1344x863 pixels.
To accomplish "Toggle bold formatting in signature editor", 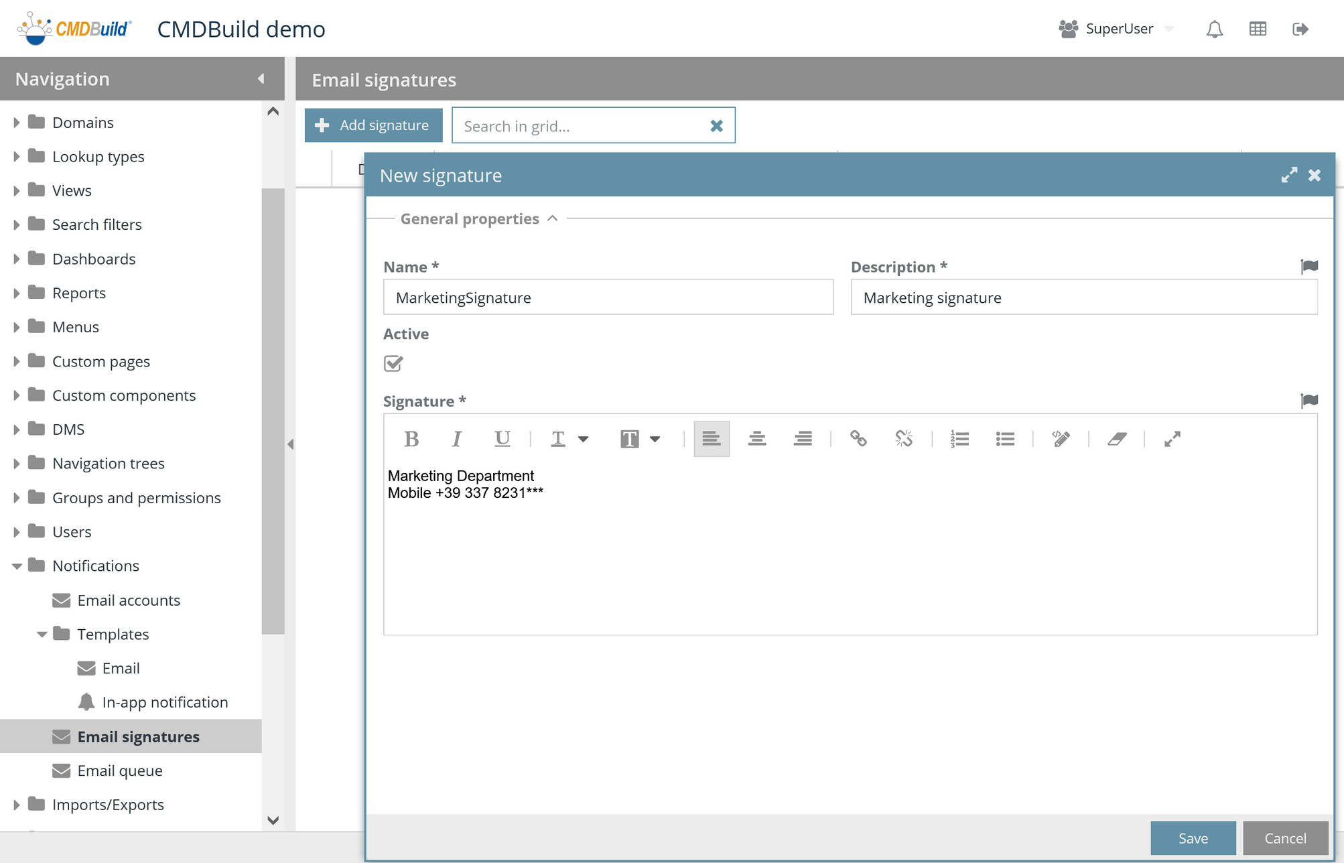I will point(411,439).
